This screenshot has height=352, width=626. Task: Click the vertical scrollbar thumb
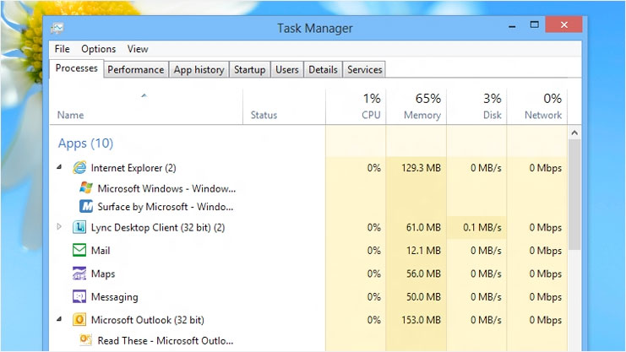[574, 195]
